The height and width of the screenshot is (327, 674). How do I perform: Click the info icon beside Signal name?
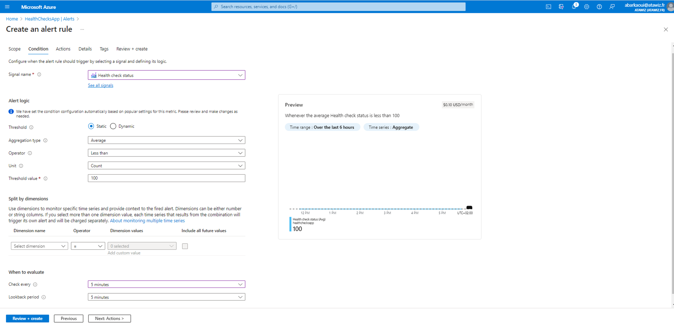pos(39,75)
